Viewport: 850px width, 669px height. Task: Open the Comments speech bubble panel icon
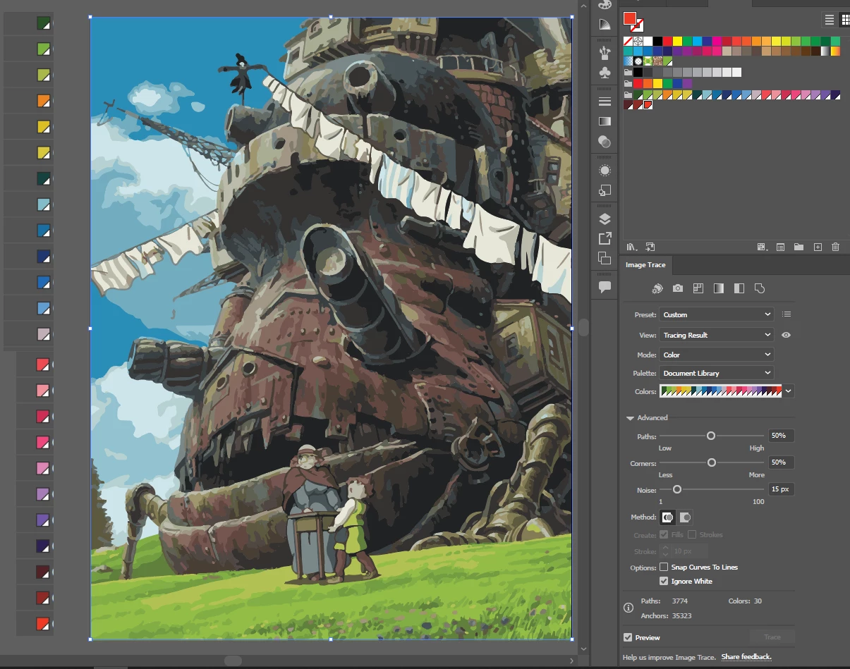point(605,287)
